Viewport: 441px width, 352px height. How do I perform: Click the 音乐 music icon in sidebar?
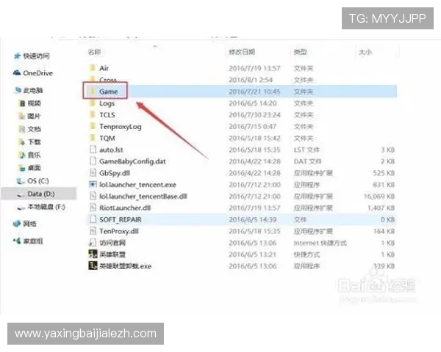22,155
